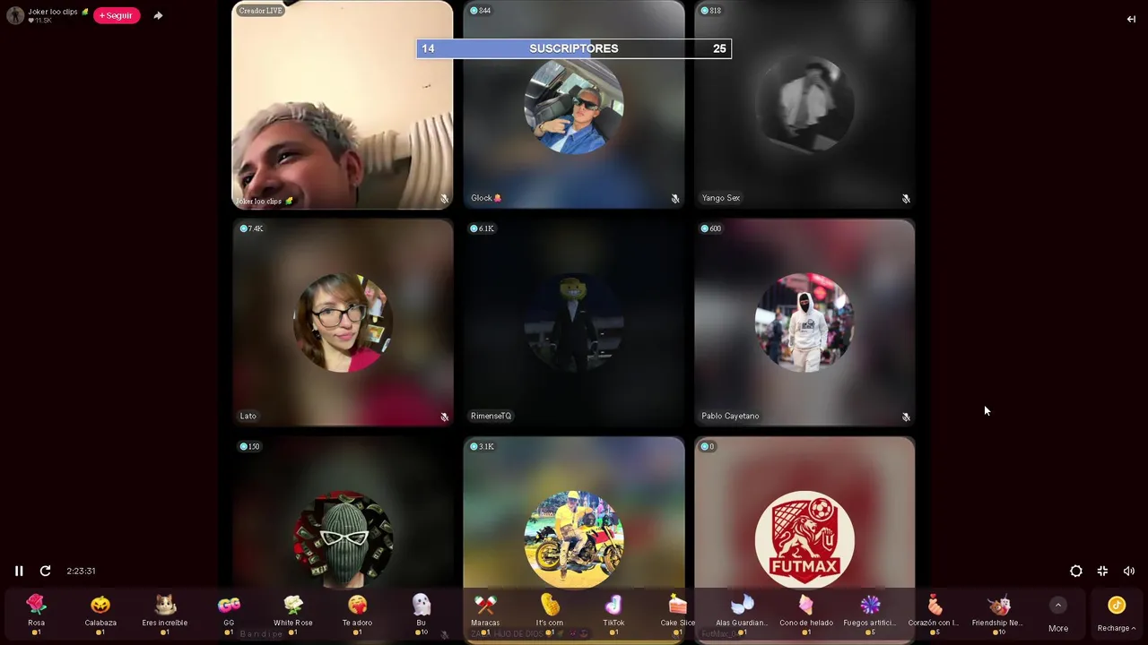Open the Recharge coins menu
The height and width of the screenshot is (645, 1148).
pyautogui.click(x=1117, y=615)
